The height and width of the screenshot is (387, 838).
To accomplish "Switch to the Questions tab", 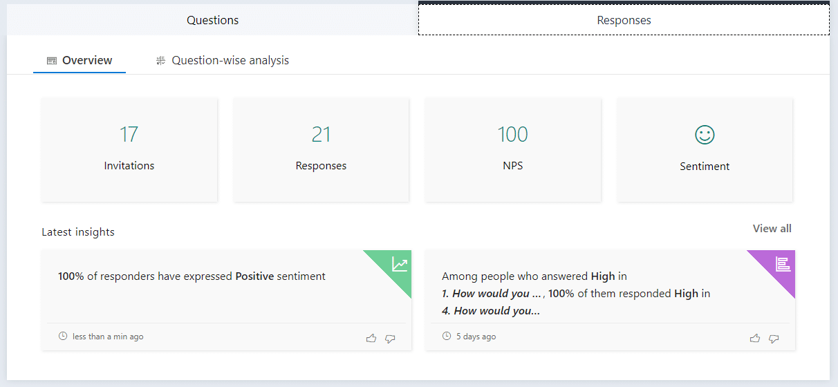I will tap(212, 20).
